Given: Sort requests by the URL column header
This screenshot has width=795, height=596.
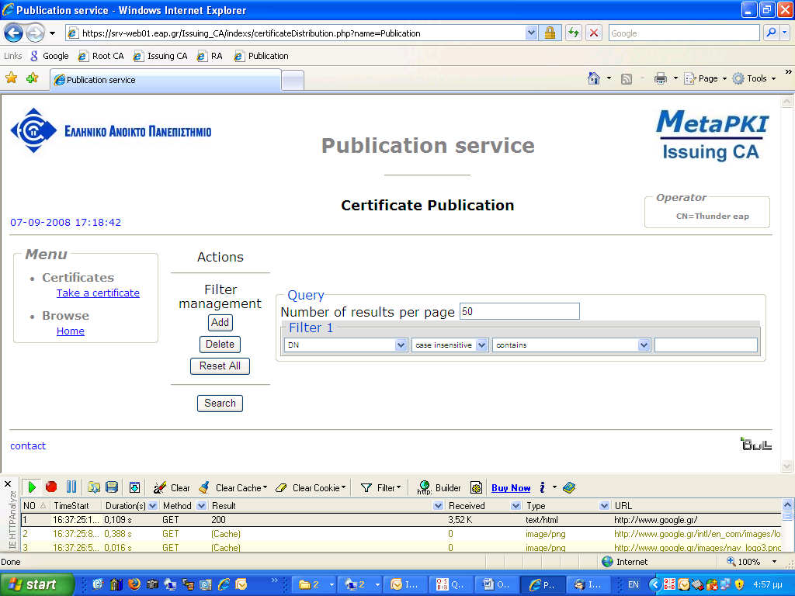Looking at the screenshot, I should 696,506.
